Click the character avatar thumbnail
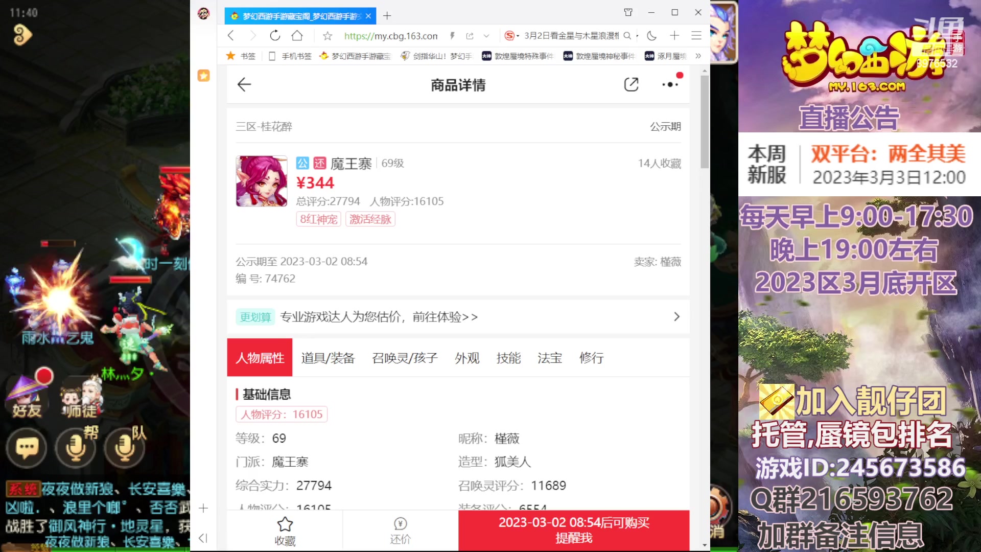This screenshot has width=981, height=552. 262,181
